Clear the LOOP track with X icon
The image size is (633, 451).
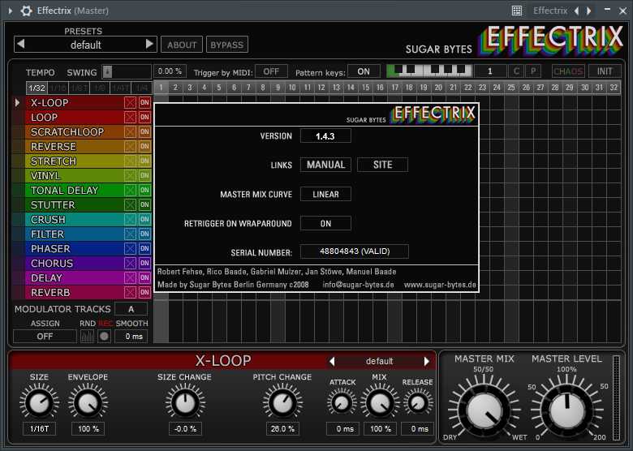pos(130,118)
